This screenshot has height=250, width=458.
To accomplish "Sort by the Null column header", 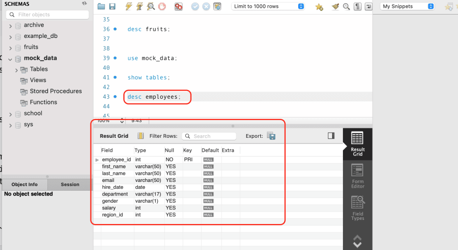I will click(173, 150).
